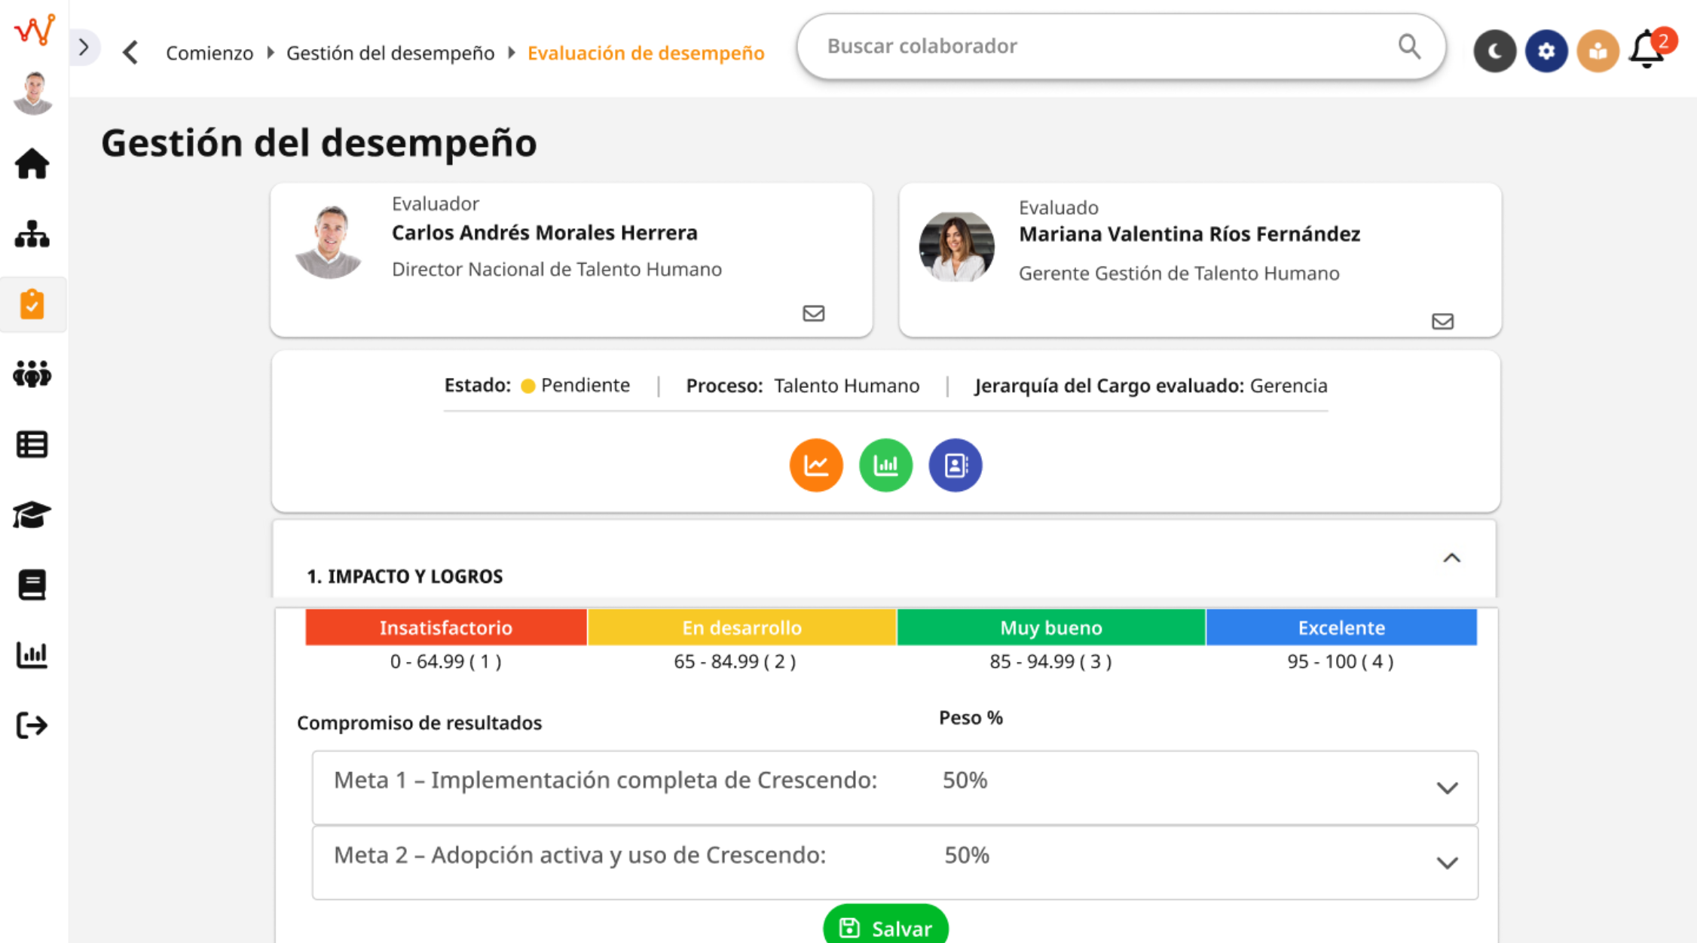1697x943 pixels.
Task: Expand the sidebar with arrow toggle
Action: click(x=84, y=47)
